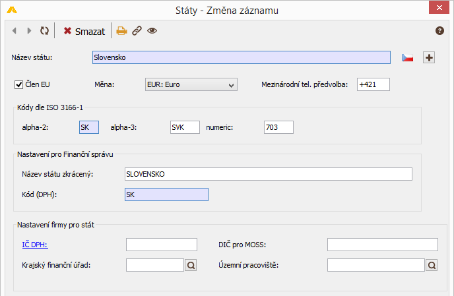The height and width of the screenshot is (296, 454).
Task: Uncheck the Člen EU checkbox
Action: [x=19, y=85]
